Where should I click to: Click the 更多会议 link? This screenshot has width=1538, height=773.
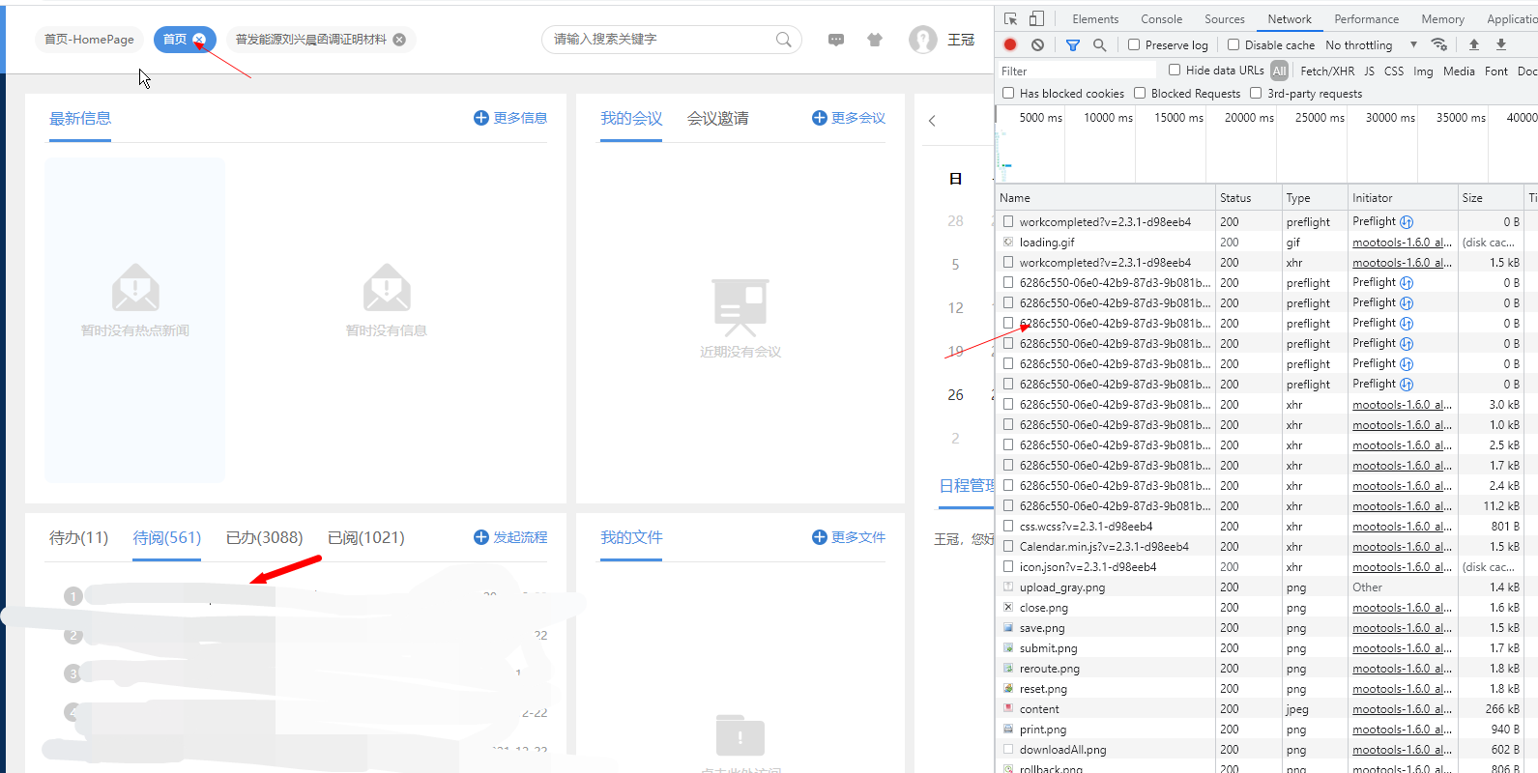(x=849, y=118)
